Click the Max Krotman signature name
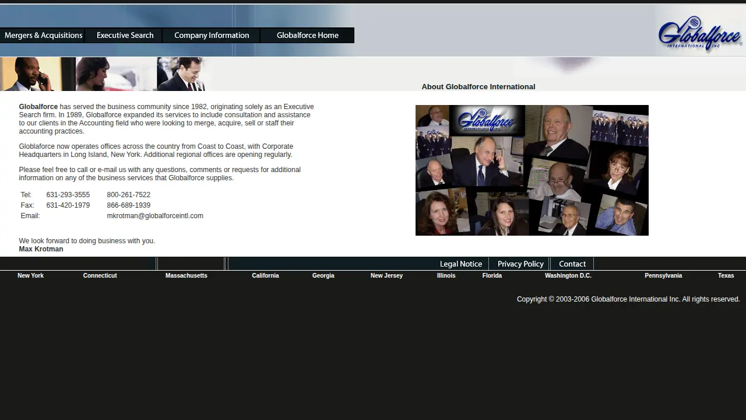This screenshot has height=420, width=746. (41, 249)
